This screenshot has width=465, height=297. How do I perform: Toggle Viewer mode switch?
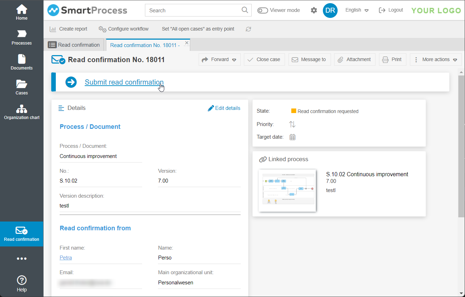click(x=263, y=11)
